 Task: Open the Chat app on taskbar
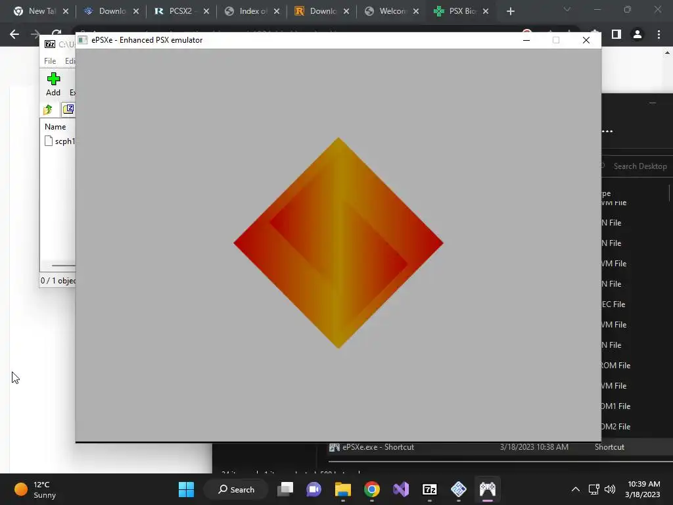(x=313, y=489)
